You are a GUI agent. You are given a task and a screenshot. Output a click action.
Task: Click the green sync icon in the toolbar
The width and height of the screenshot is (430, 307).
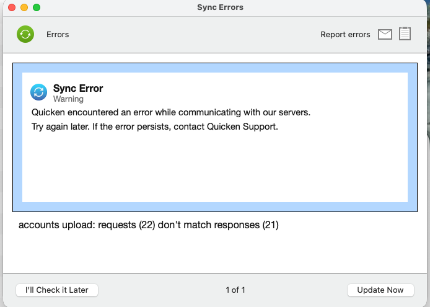point(25,34)
